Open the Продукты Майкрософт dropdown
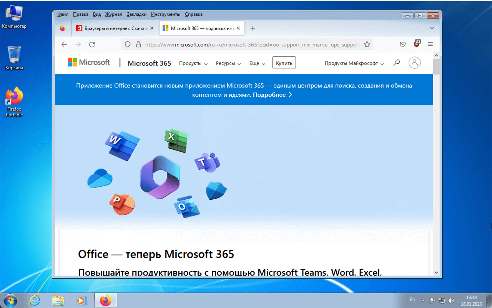 pos(354,63)
